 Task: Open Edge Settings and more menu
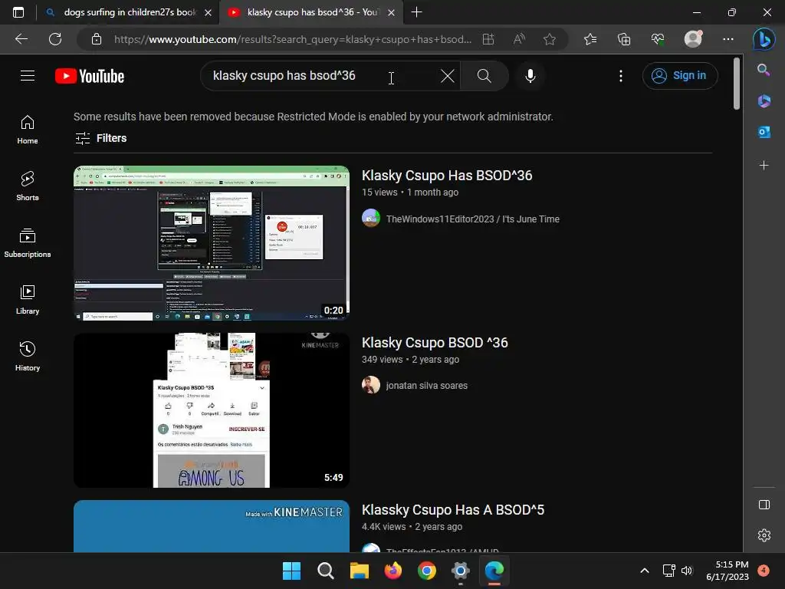728,39
